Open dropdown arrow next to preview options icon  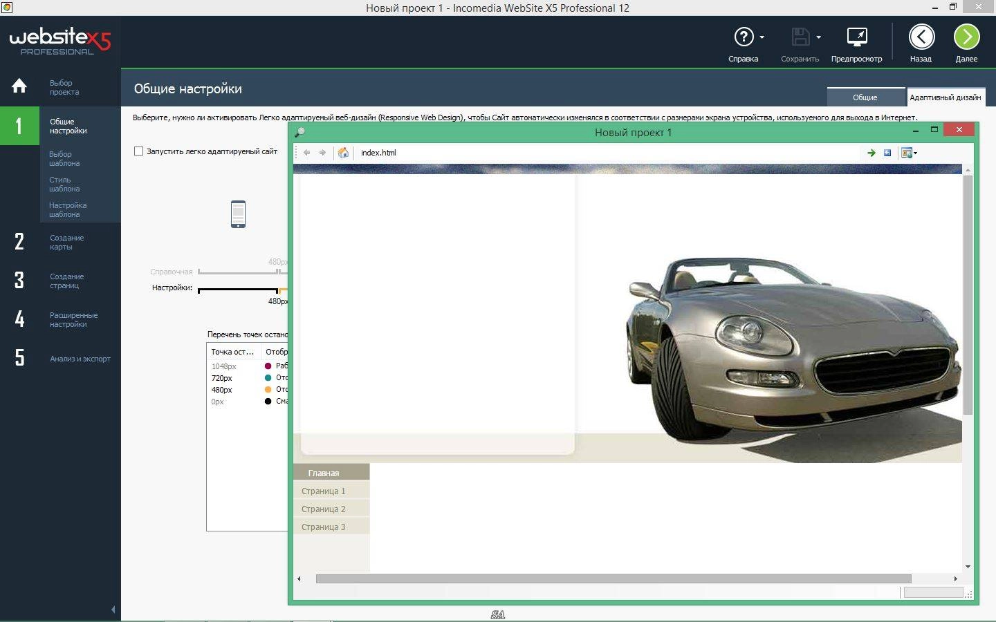click(x=916, y=153)
